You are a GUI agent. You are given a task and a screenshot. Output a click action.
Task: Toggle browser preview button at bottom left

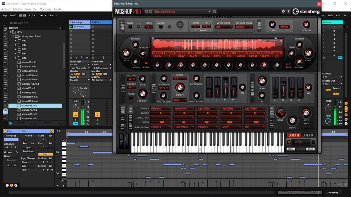tap(11, 123)
